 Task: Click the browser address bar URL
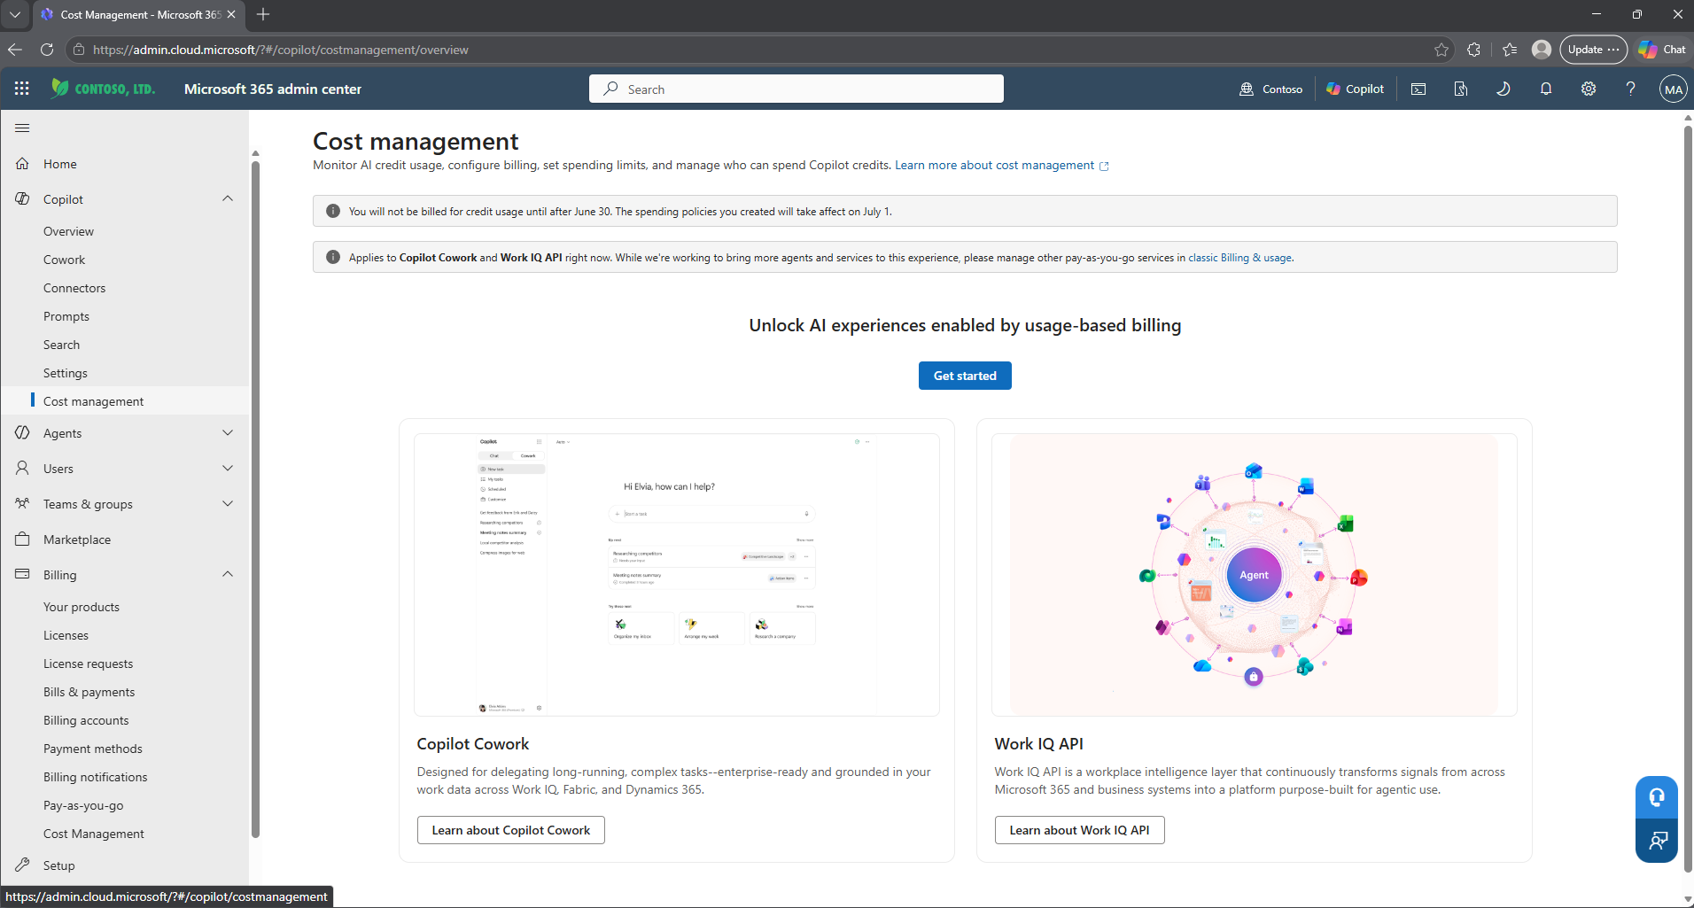[x=281, y=50]
